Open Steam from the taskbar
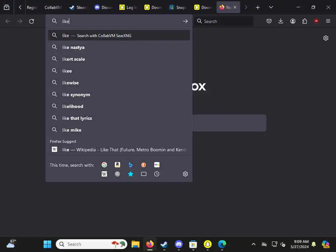 (164, 244)
